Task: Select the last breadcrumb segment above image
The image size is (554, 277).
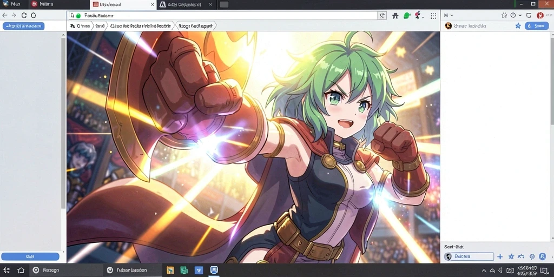Action: (195, 26)
